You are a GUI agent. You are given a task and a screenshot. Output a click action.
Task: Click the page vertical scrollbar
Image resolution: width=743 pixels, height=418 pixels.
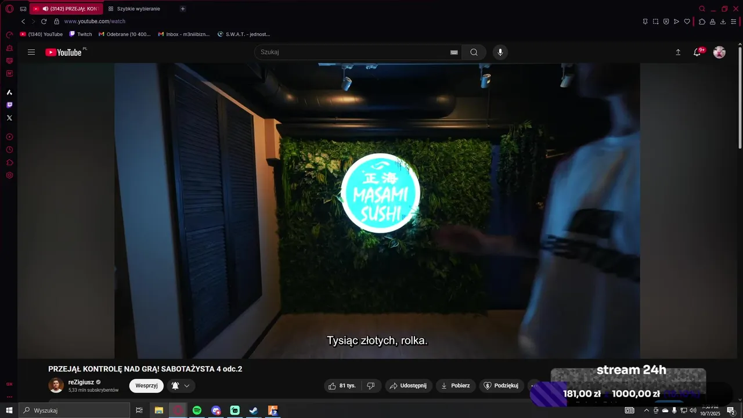(740, 99)
